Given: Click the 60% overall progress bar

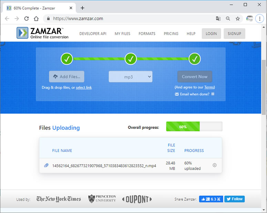Looking at the screenshot, I should click(194, 126).
